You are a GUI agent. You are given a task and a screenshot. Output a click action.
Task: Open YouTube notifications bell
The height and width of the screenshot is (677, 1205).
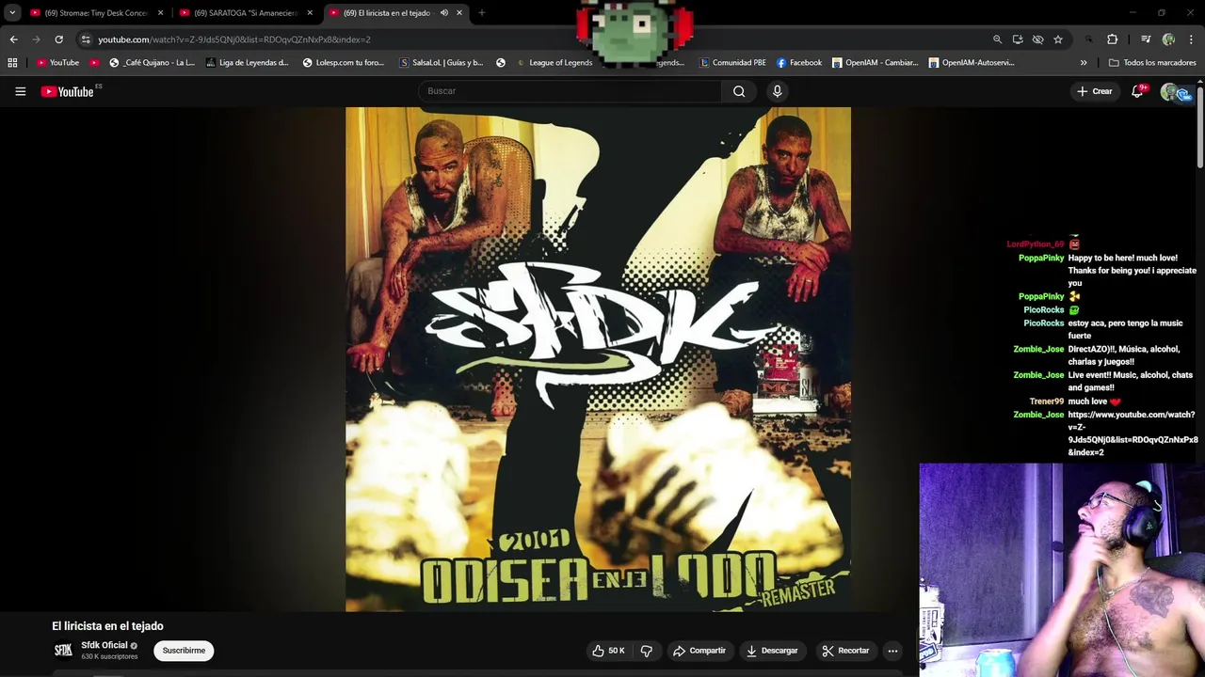pos(1137,91)
